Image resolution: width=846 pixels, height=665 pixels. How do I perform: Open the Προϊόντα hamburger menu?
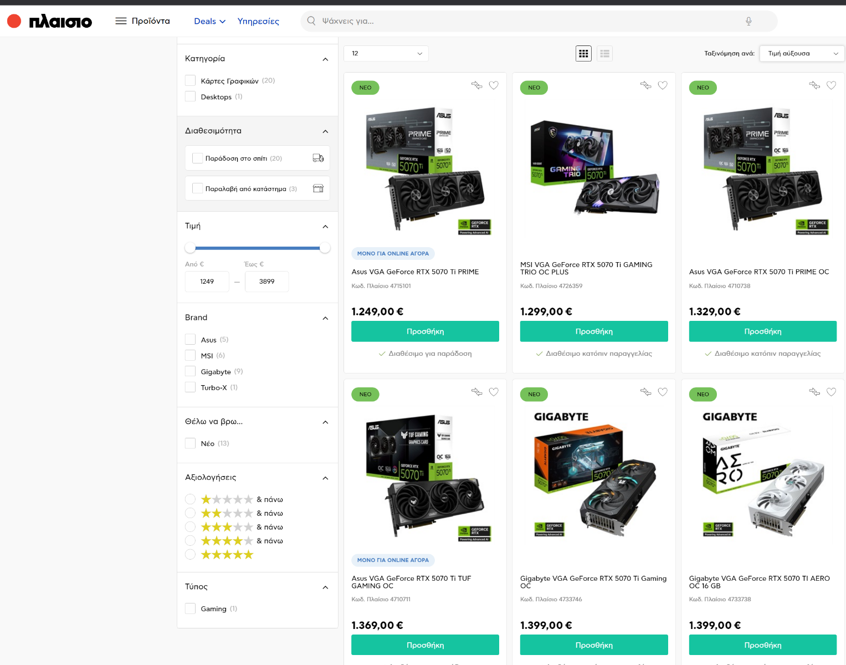point(142,21)
